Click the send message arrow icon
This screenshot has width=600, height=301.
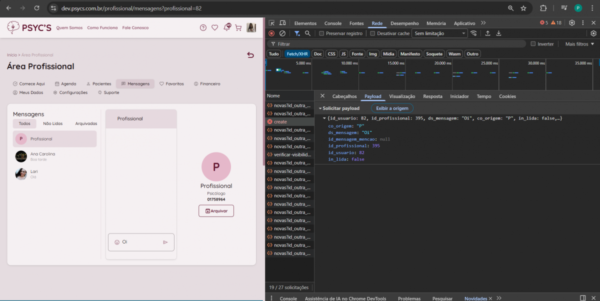tap(165, 242)
